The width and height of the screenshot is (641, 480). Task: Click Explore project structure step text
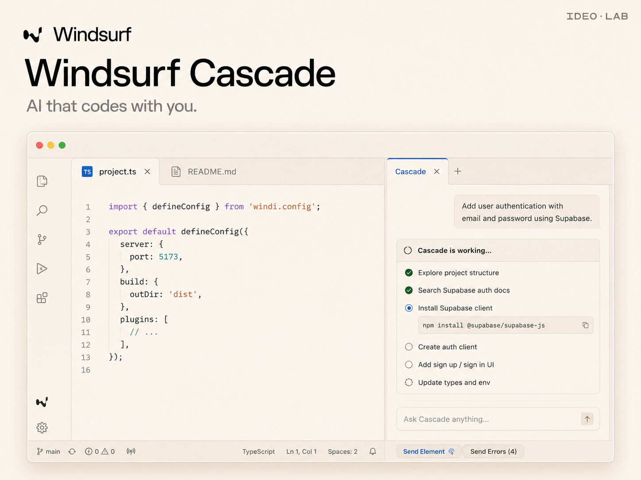pos(458,273)
